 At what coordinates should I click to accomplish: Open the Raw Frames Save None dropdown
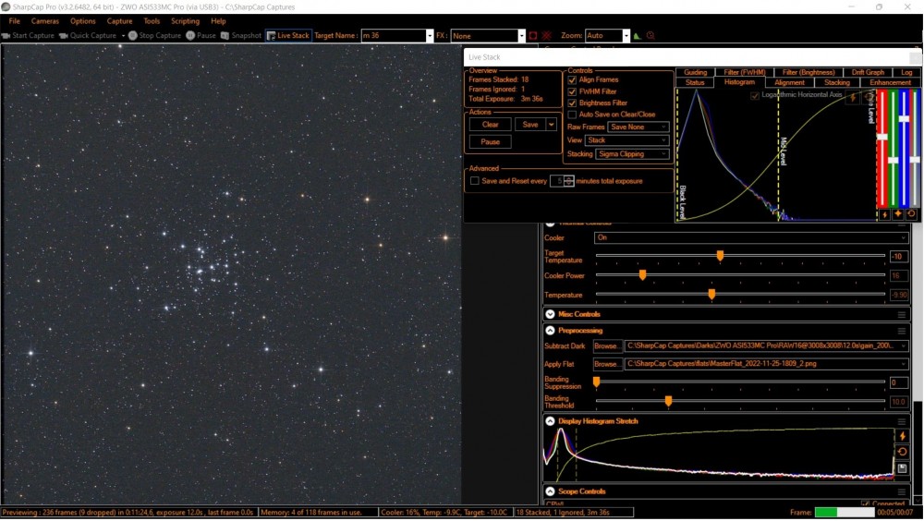pos(638,127)
